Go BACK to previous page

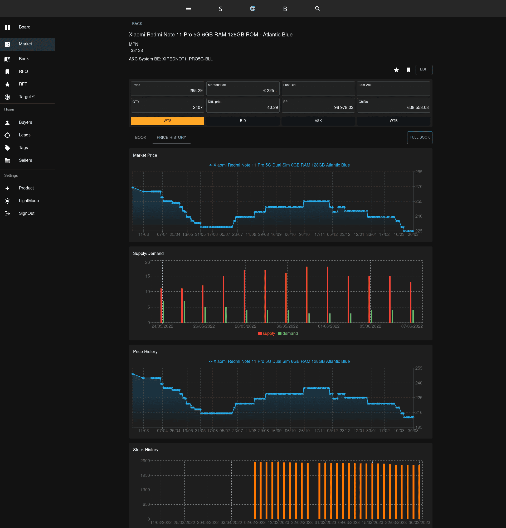coord(137,24)
